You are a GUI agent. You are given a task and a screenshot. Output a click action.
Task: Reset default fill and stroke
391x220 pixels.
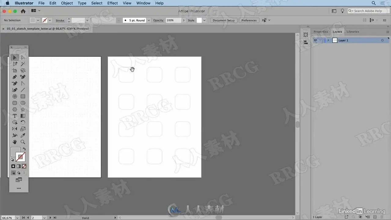click(x=12, y=160)
